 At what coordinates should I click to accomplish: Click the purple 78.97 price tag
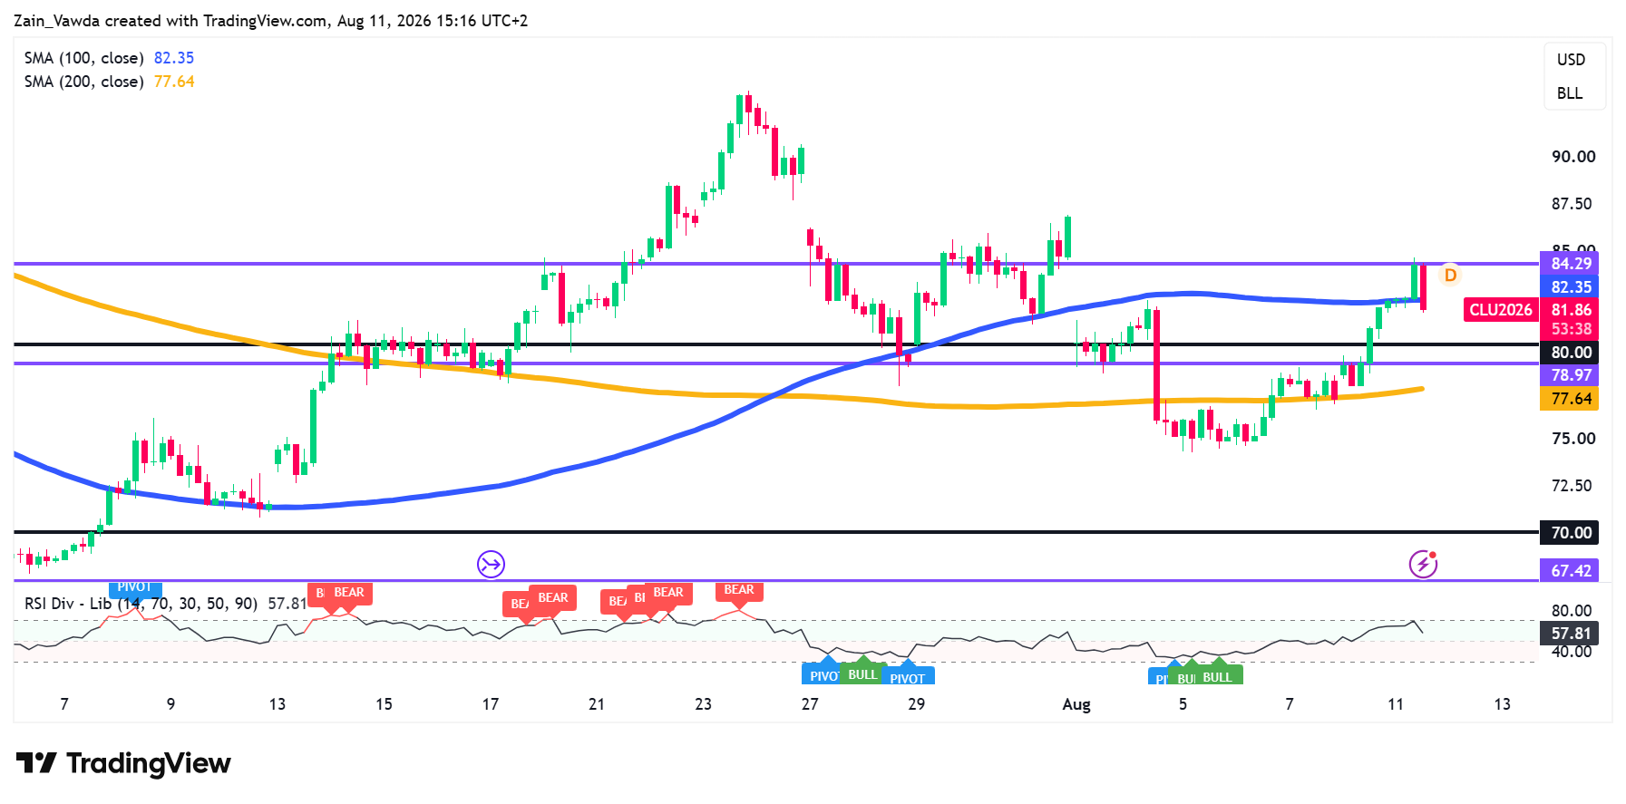[x=1570, y=375]
